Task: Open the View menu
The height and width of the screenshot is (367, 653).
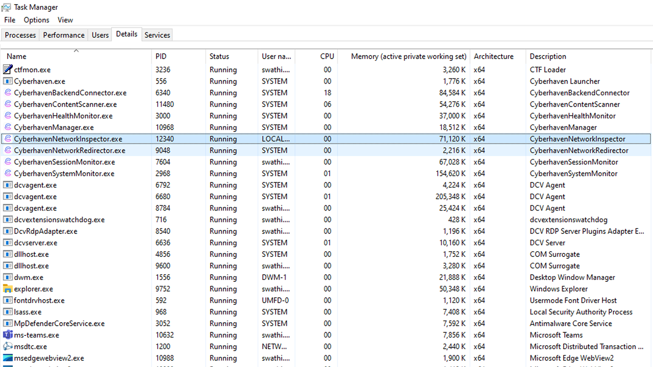Action: 65,20
